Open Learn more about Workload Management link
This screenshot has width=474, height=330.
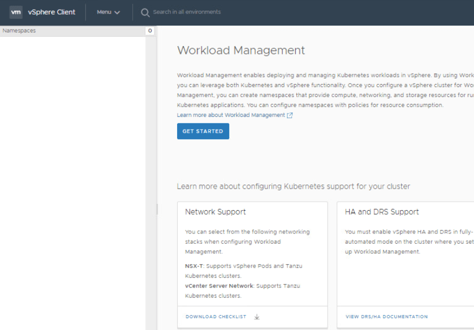pos(231,115)
